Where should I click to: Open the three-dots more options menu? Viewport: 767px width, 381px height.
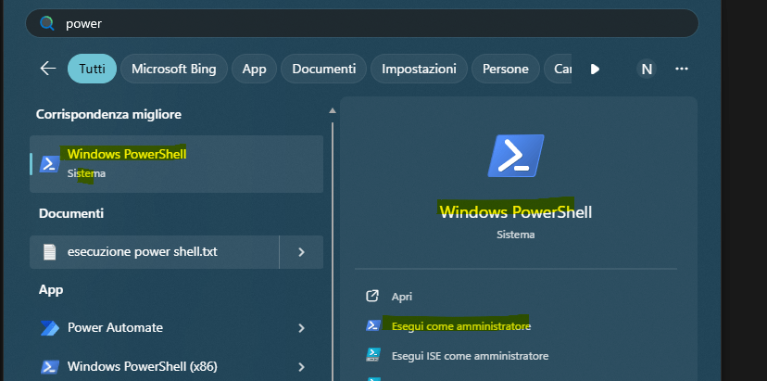coord(682,69)
